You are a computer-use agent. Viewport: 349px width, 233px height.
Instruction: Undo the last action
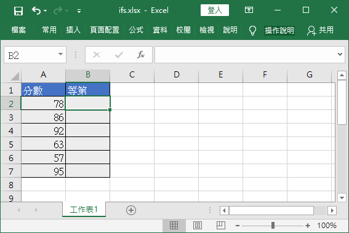(x=36, y=10)
